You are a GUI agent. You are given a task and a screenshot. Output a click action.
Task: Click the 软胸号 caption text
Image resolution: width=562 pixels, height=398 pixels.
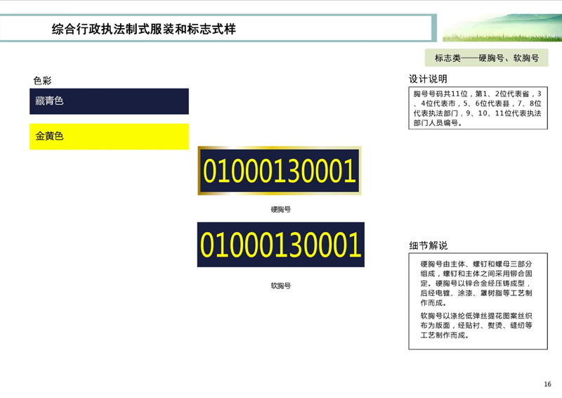click(x=280, y=285)
